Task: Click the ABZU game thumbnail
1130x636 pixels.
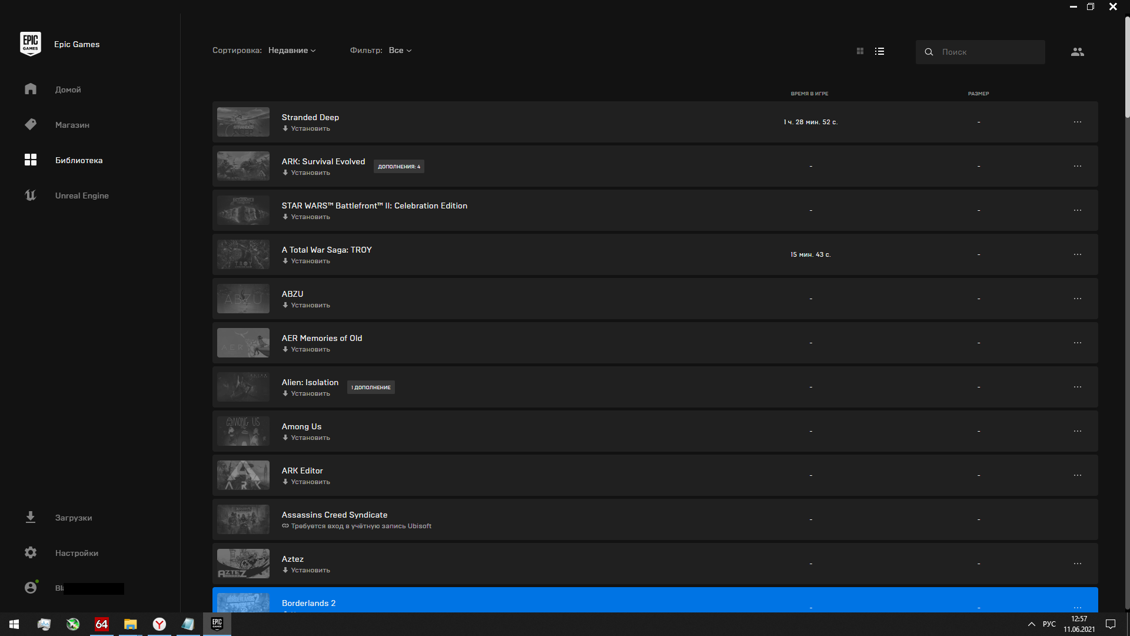Action: (x=243, y=299)
